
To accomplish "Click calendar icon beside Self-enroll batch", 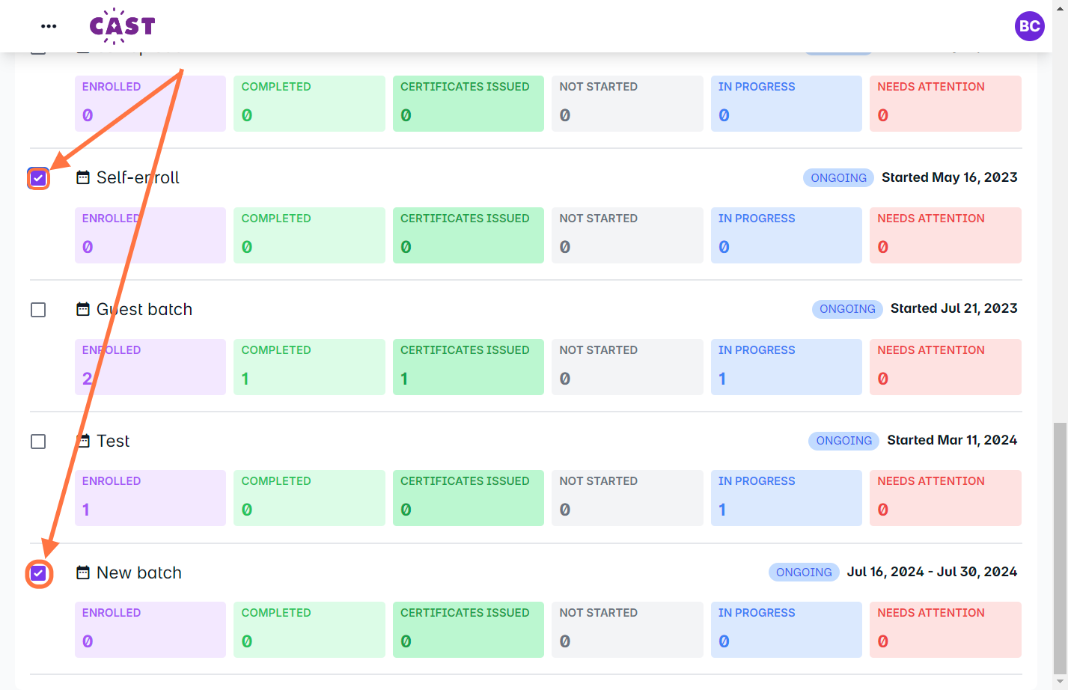I will coord(83,178).
